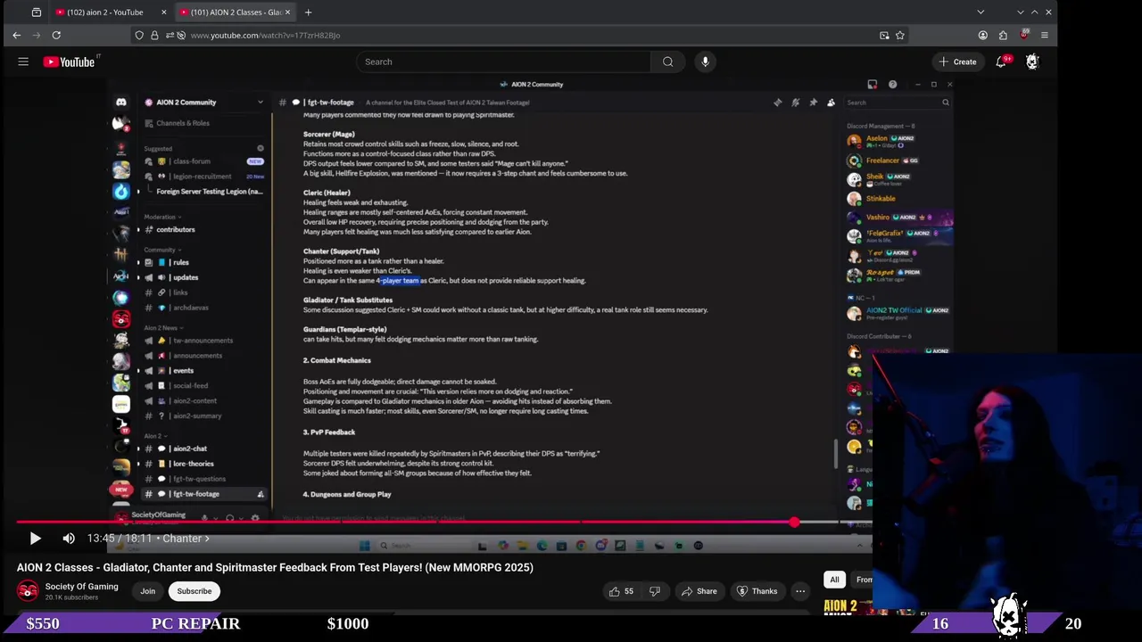This screenshot has height=642, width=1142.
Task: In the video, toggle Discord's member list icon
Action: pyautogui.click(x=831, y=103)
